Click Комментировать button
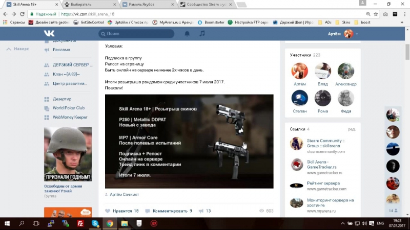 [x=169, y=211]
